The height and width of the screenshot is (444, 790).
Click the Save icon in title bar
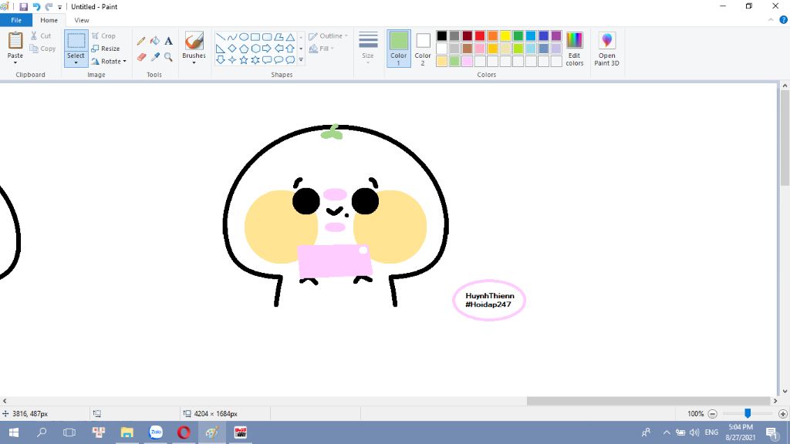tap(23, 6)
